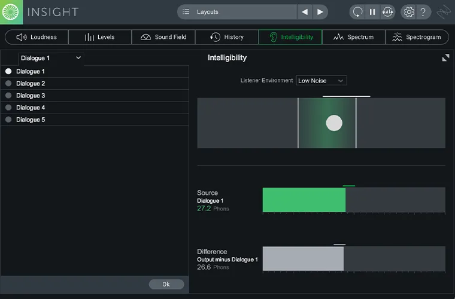The width and height of the screenshot is (455, 299).
Task: Open the Spectrogram tab
Action: pyautogui.click(x=417, y=37)
